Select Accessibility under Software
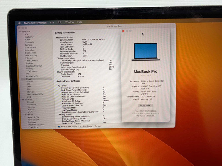Screen dimensions: 222x166 tap(34, 117)
